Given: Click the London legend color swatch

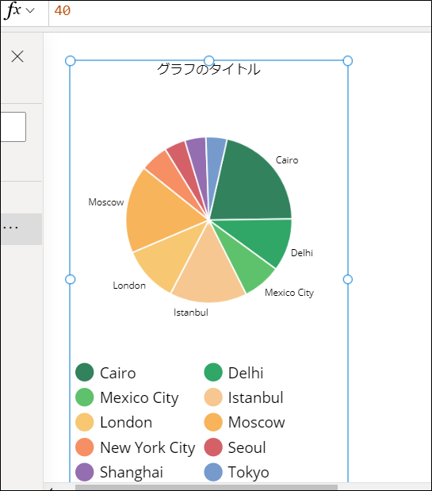Looking at the screenshot, I should (x=85, y=422).
